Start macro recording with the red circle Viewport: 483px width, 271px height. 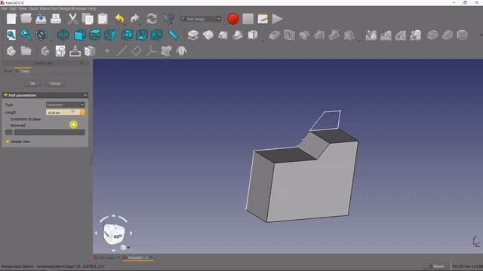tap(233, 19)
